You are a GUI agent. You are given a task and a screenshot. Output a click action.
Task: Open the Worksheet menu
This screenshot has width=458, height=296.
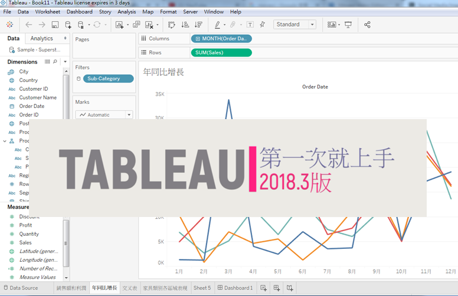tap(48, 12)
